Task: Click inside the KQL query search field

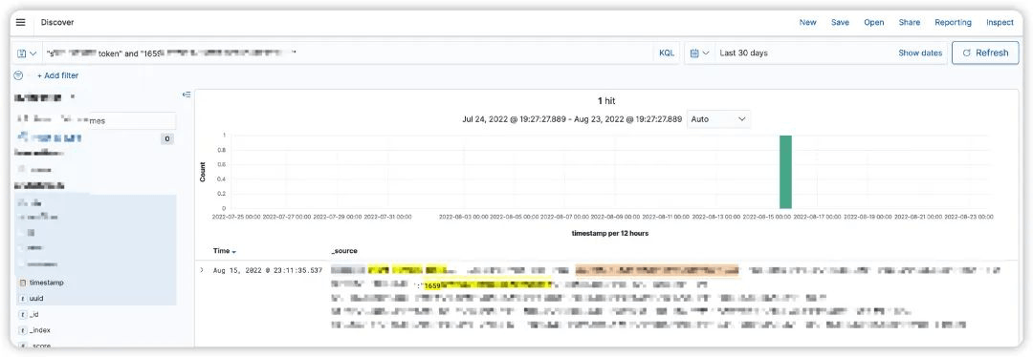Action: (x=347, y=53)
